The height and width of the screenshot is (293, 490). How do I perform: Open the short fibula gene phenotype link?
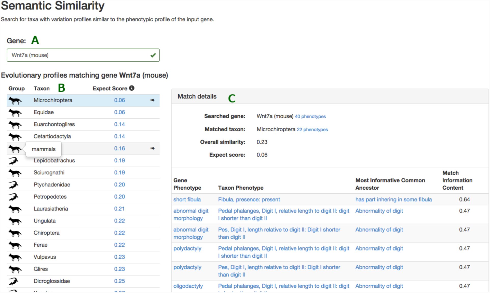(x=187, y=200)
